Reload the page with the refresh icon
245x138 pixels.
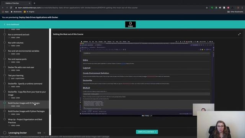pyautogui.click(x=11, y=8)
